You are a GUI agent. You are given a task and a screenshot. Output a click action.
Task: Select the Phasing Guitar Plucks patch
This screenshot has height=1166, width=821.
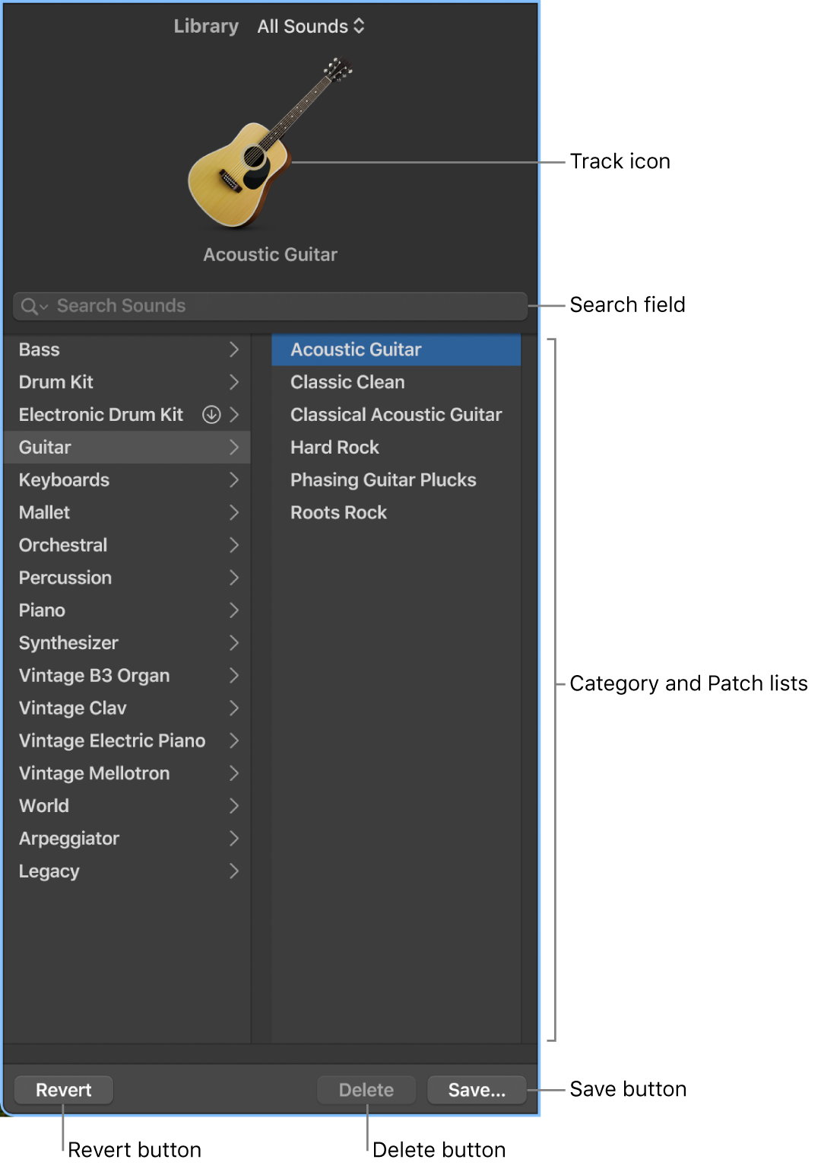pos(383,480)
